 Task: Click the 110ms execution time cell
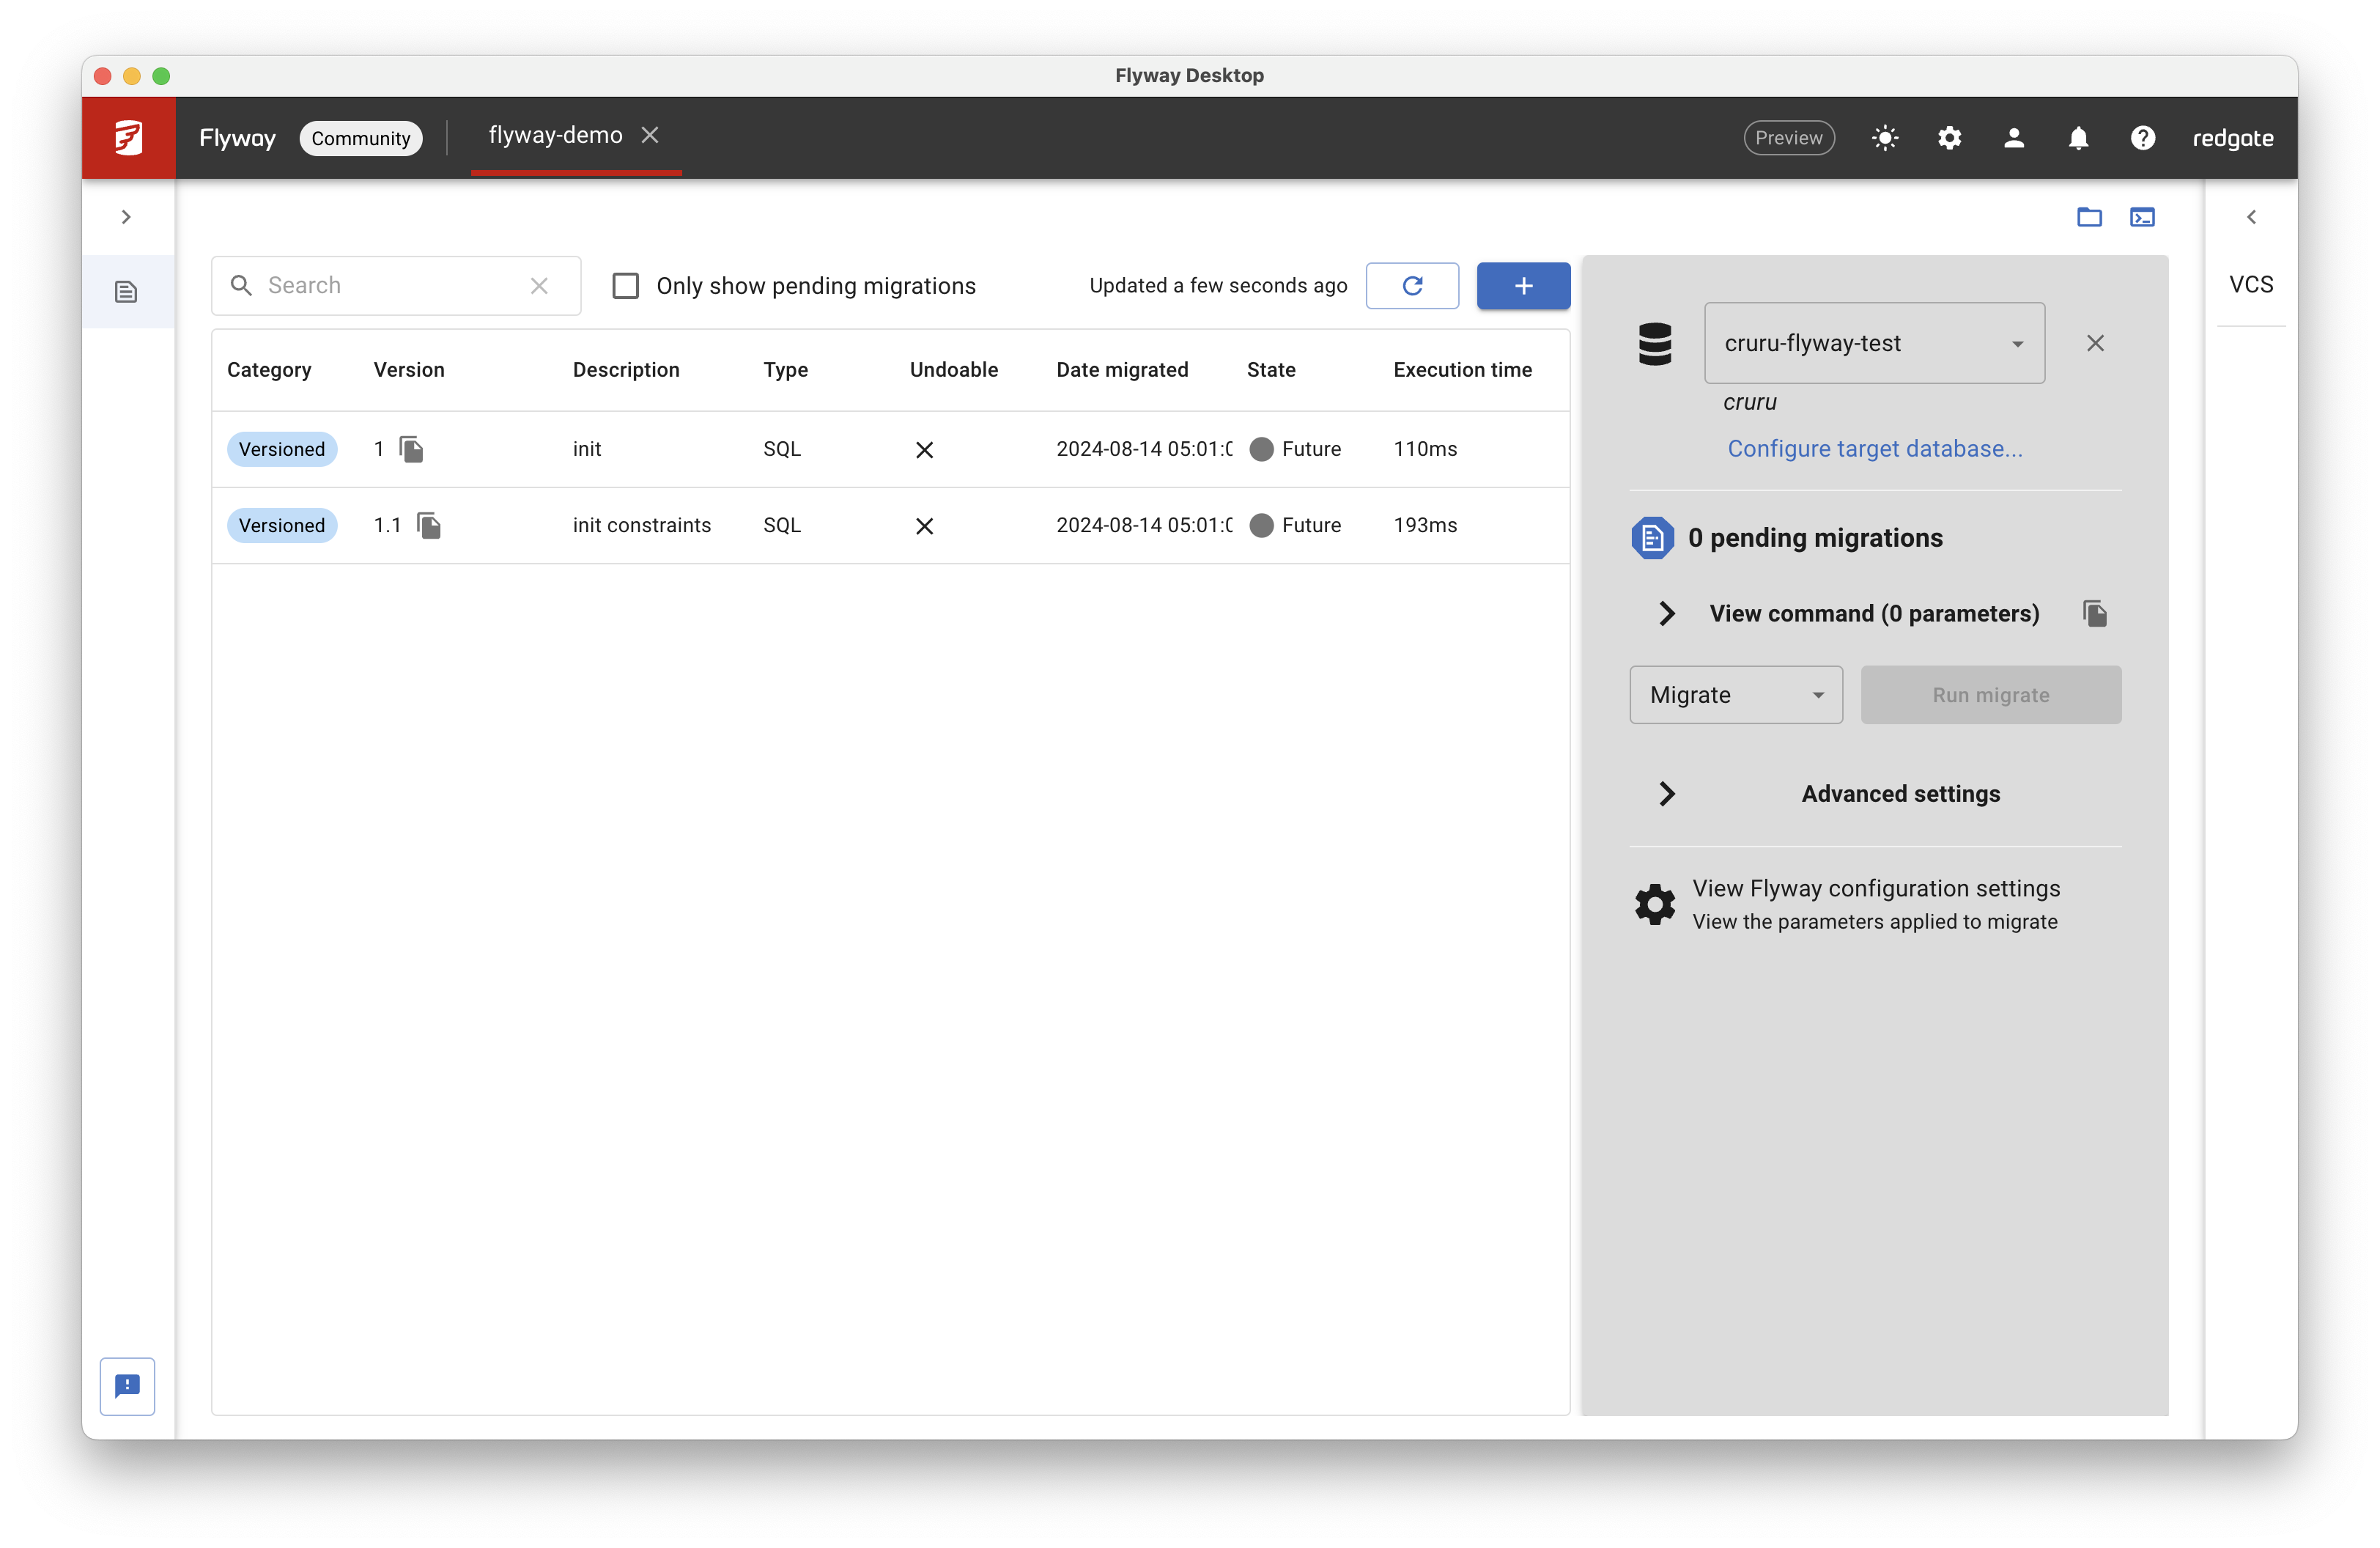click(x=1425, y=449)
